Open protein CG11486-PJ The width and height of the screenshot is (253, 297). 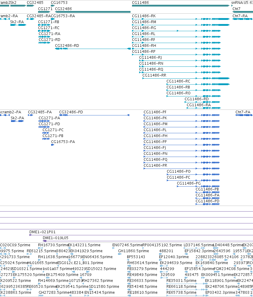(155, 148)
